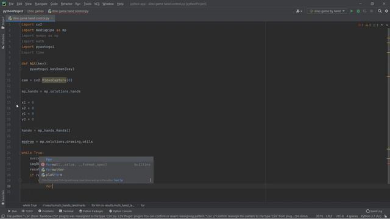Open the VCS menu
Image resolution: width=390 pixels, height=219 pixels.
97,4
